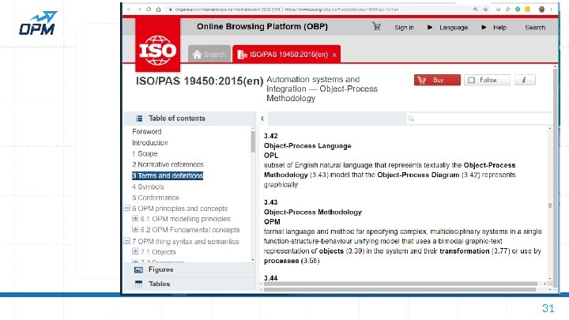Click the Buy button
569x320 pixels.
click(x=437, y=80)
